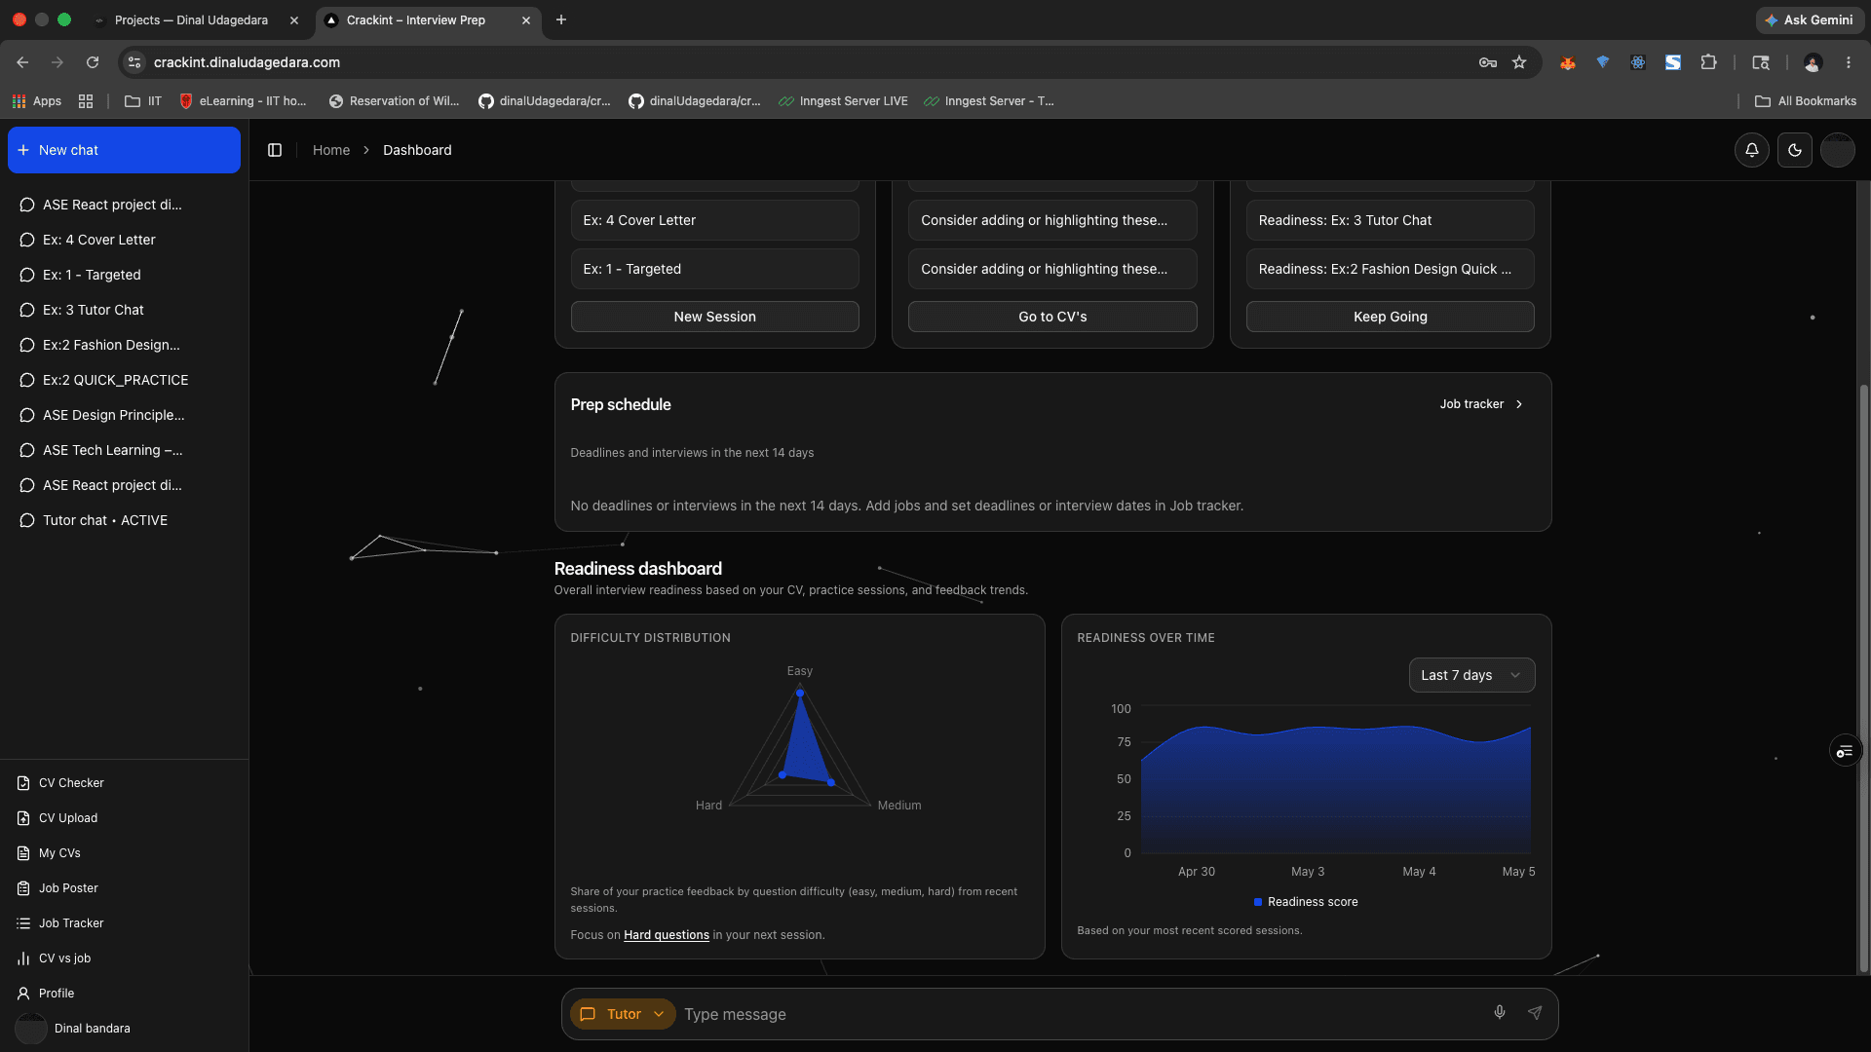Bookmark this page with star icon
Screen dimensions: 1871x1052
(1519, 62)
